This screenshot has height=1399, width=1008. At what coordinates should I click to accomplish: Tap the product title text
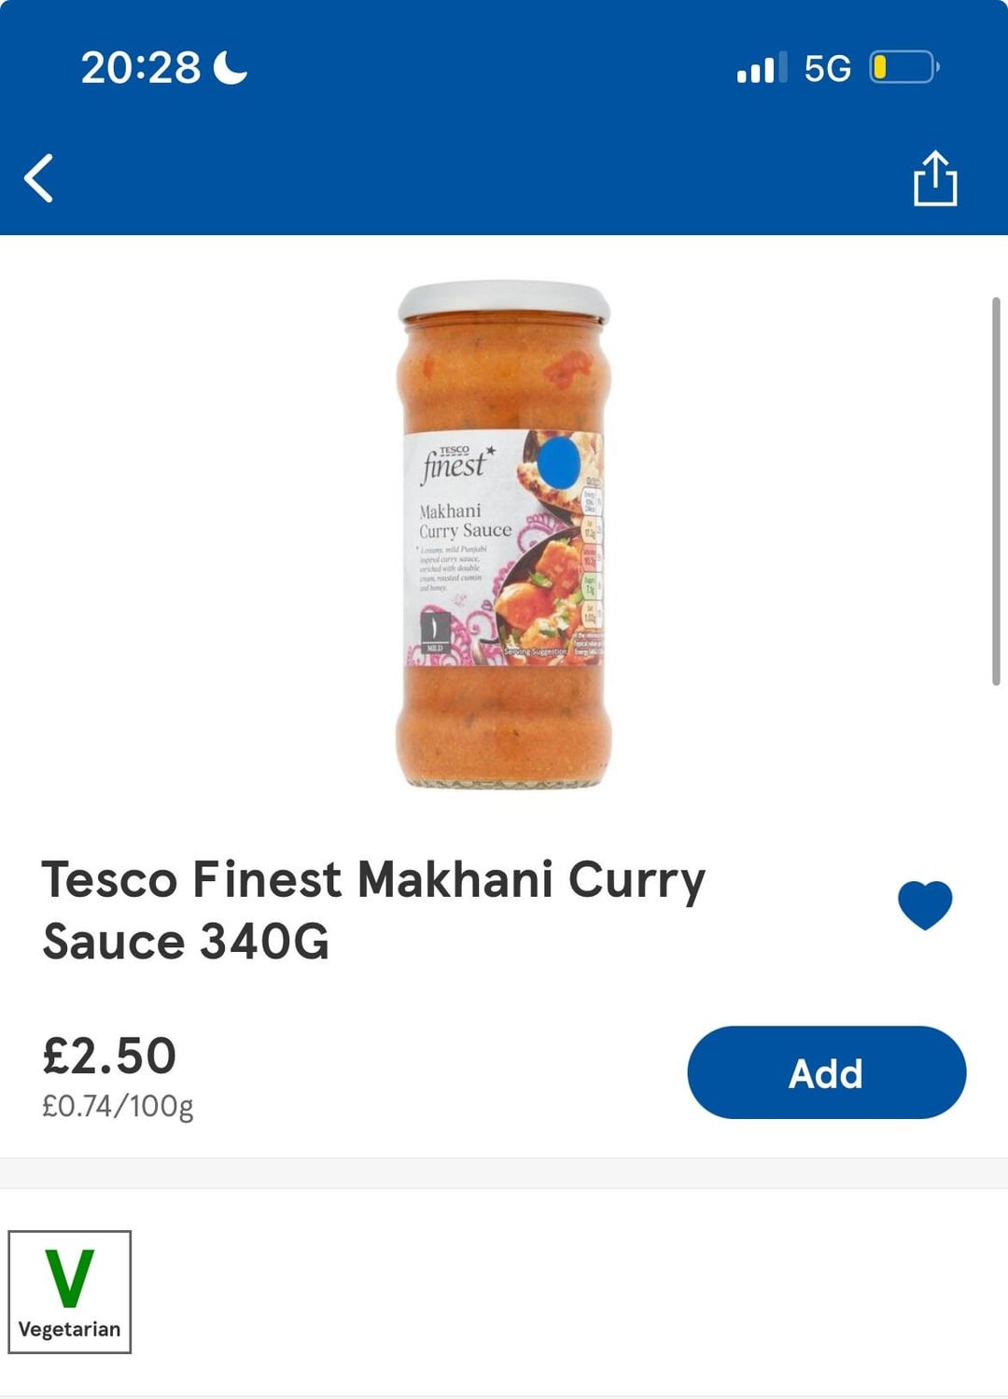(x=373, y=910)
